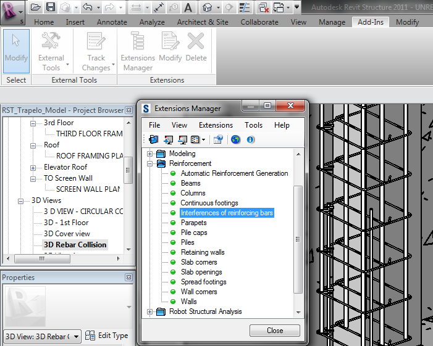
Task: Click the Delete X icon in Extensions panel
Action: [196, 41]
